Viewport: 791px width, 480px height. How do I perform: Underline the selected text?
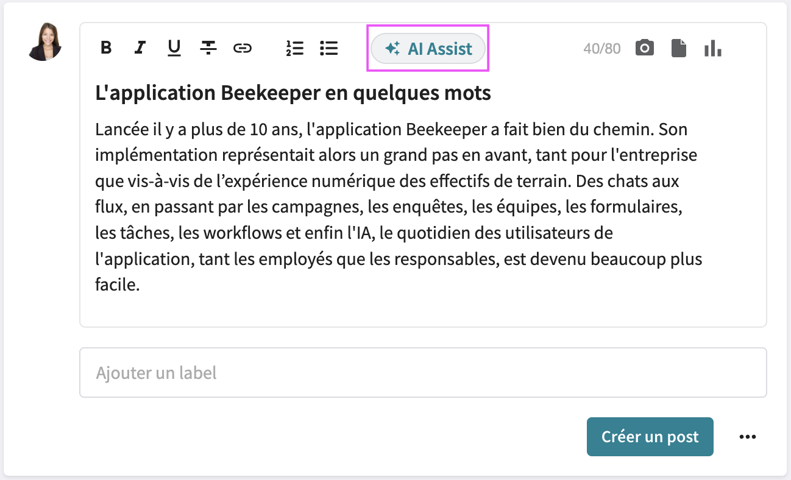click(x=174, y=48)
